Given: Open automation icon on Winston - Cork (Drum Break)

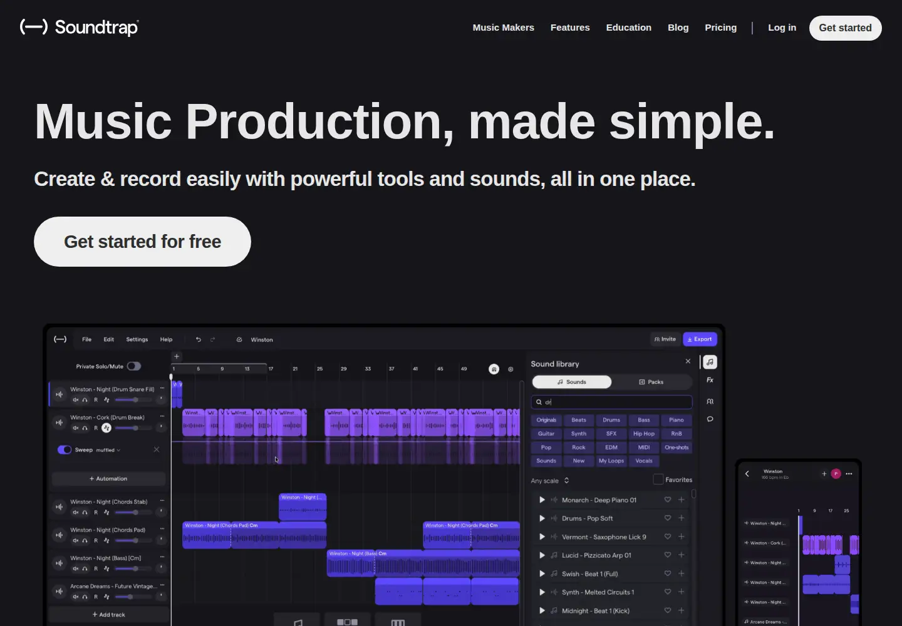Looking at the screenshot, I should [x=106, y=428].
